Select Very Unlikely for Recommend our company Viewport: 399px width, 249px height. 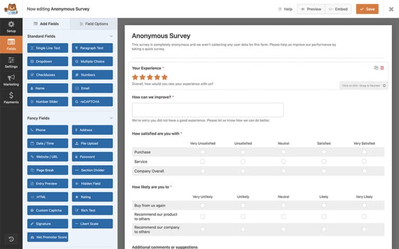203,229
